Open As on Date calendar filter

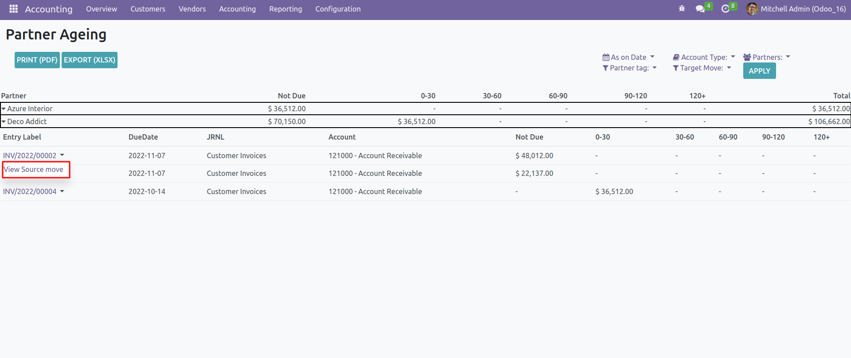pos(628,57)
